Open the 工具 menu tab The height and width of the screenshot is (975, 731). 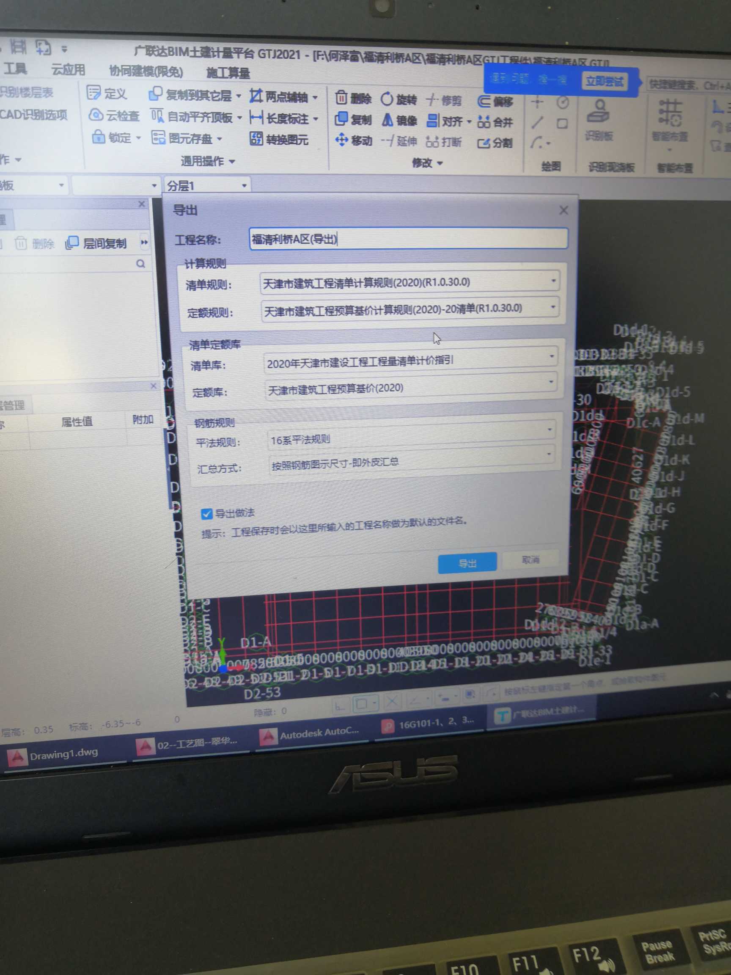click(x=16, y=68)
